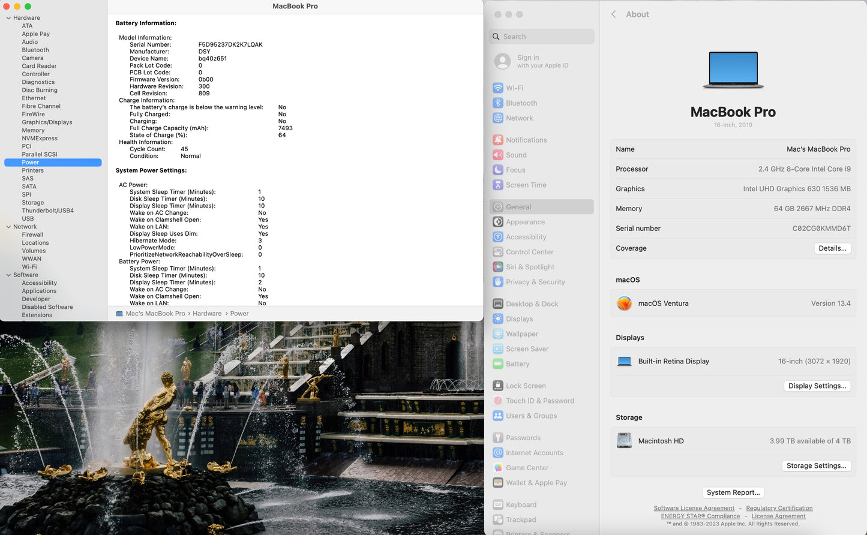Select the Battery icon in sidebar
867x535 pixels.
[498, 364]
